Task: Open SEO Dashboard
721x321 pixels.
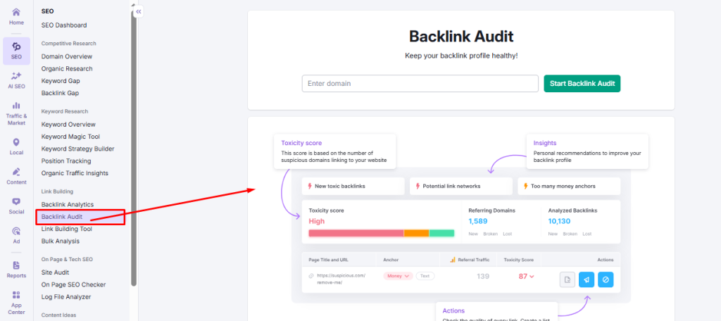Action: point(64,25)
